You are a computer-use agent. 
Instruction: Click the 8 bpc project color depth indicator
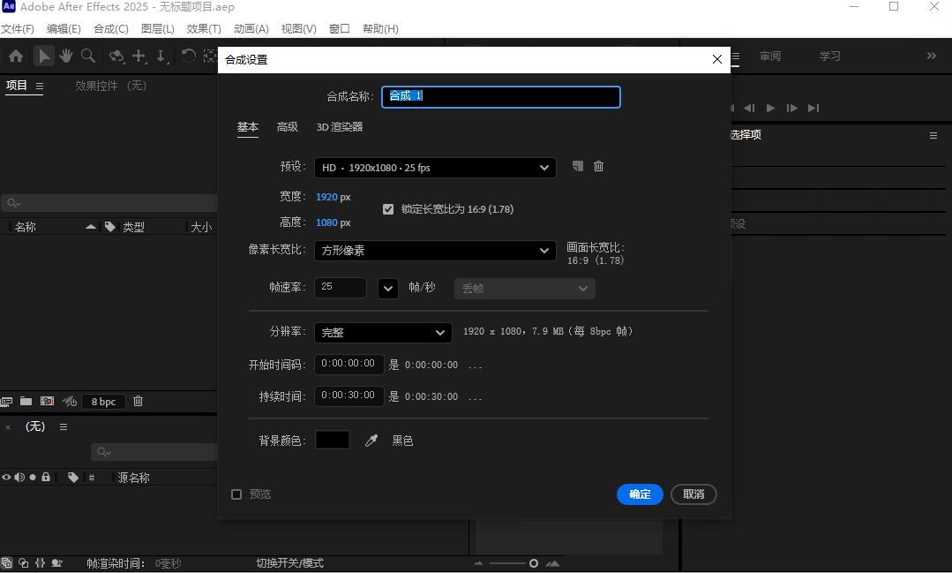(103, 402)
